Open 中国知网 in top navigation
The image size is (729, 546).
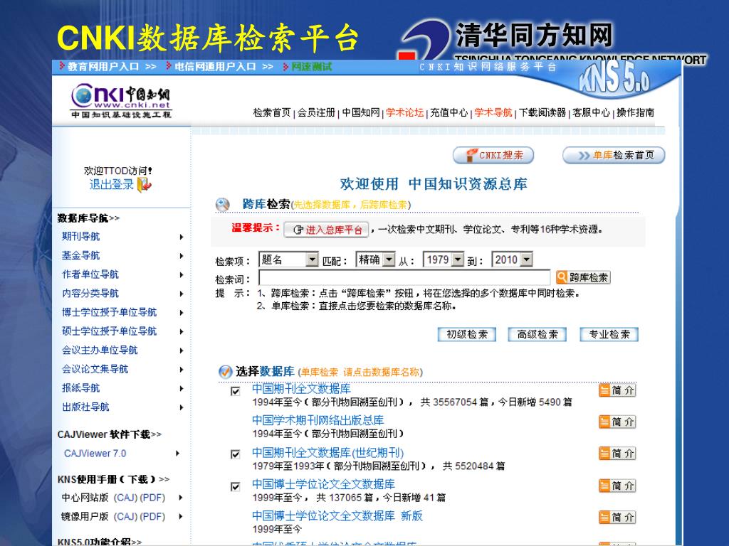coord(361,112)
